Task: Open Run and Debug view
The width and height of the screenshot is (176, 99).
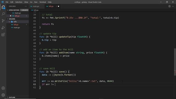Action: (3, 28)
